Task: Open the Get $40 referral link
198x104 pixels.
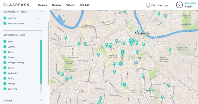Action: tap(85, 5)
